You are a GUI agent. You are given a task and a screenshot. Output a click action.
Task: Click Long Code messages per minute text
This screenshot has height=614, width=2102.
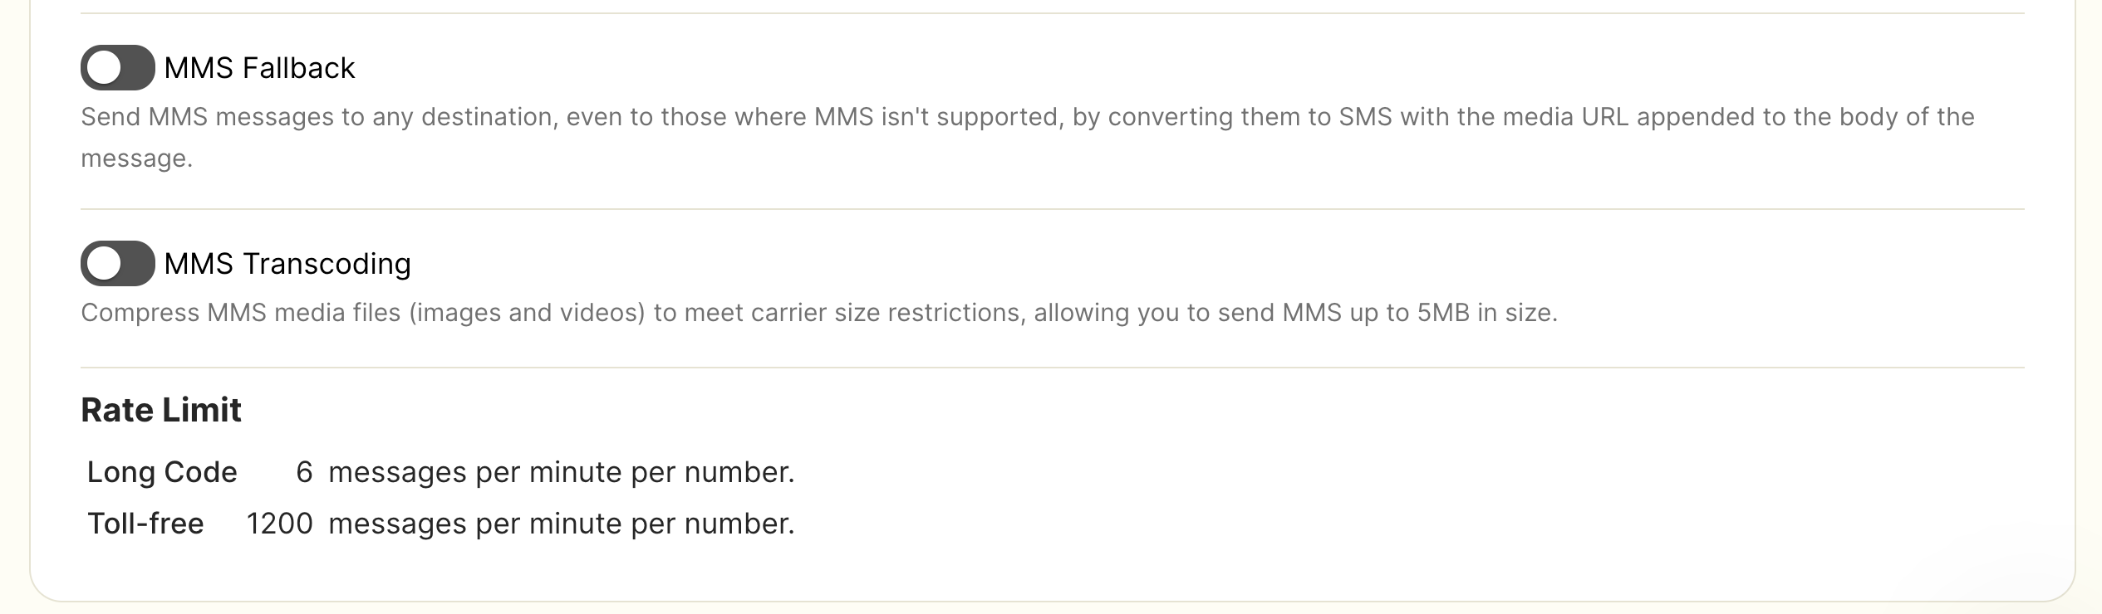coord(562,473)
